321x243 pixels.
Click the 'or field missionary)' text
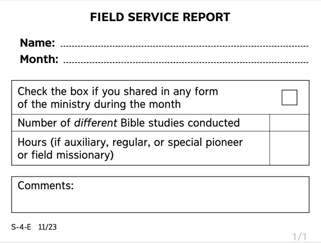click(x=66, y=155)
